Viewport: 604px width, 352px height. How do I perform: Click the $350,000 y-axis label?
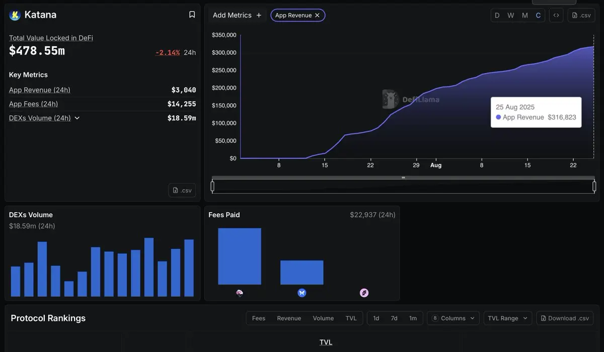(x=224, y=35)
